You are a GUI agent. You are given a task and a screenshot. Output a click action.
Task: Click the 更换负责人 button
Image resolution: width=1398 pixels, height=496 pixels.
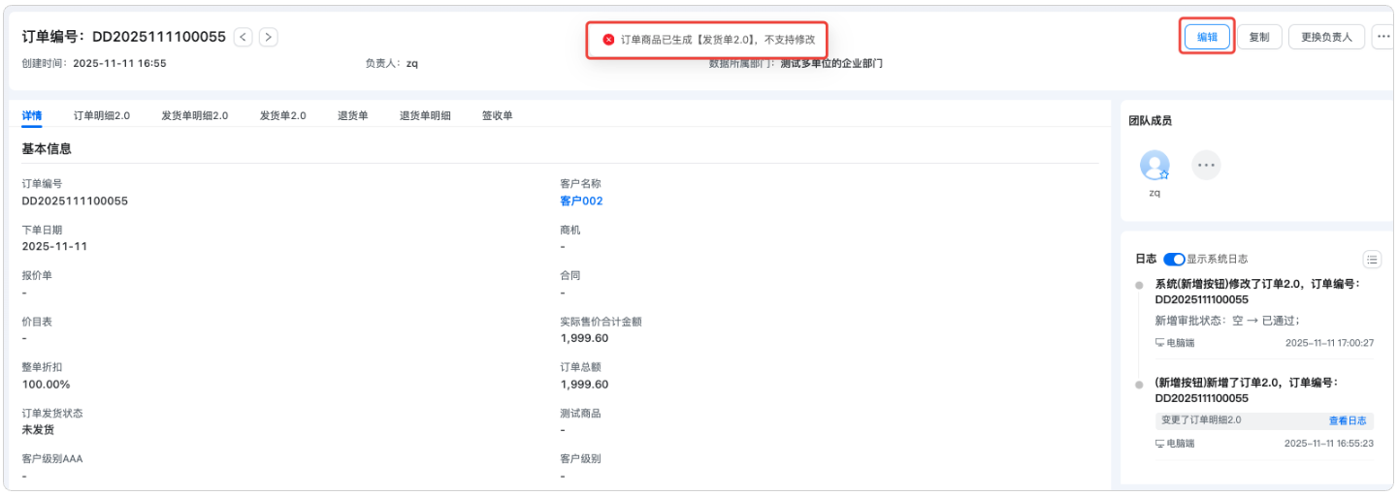pyautogui.click(x=1326, y=37)
